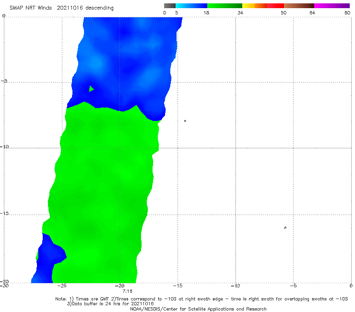Click the small green triangle in the blue swath
The image size is (355, 312).
[91, 89]
